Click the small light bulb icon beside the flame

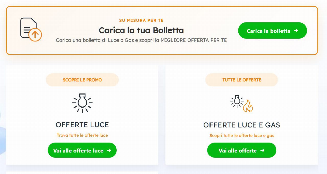(237, 101)
